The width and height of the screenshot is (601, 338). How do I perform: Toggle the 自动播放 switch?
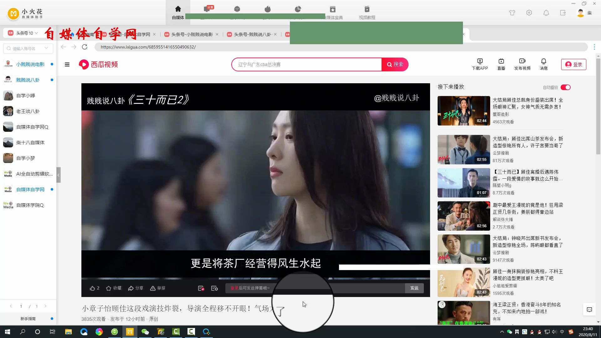(566, 87)
